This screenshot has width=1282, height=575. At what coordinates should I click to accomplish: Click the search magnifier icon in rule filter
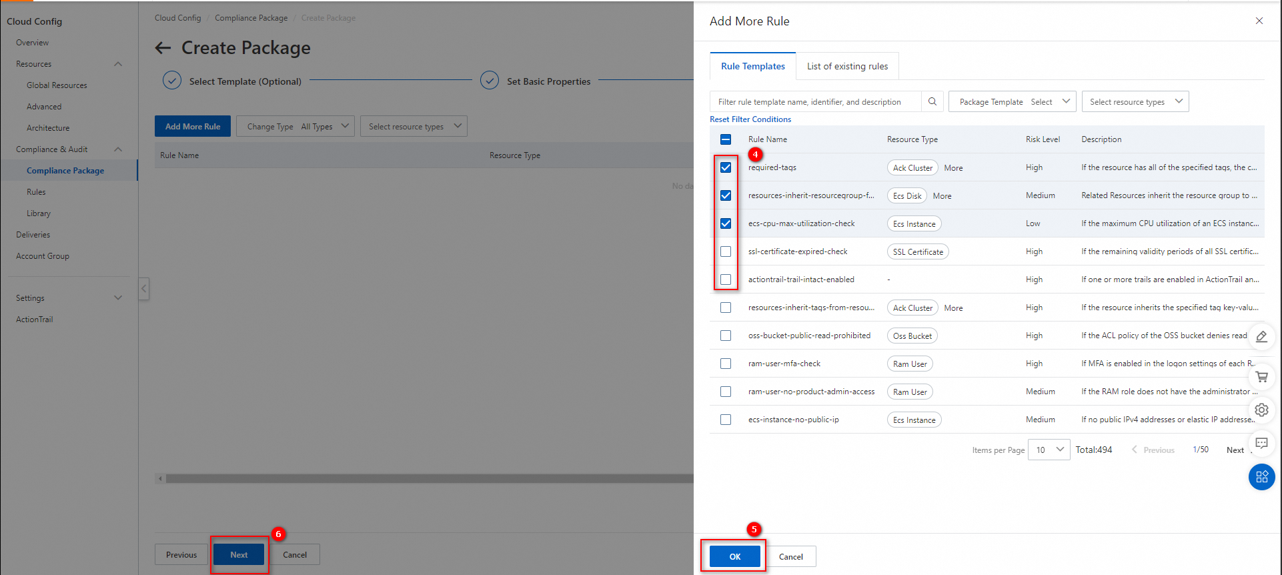click(x=932, y=101)
